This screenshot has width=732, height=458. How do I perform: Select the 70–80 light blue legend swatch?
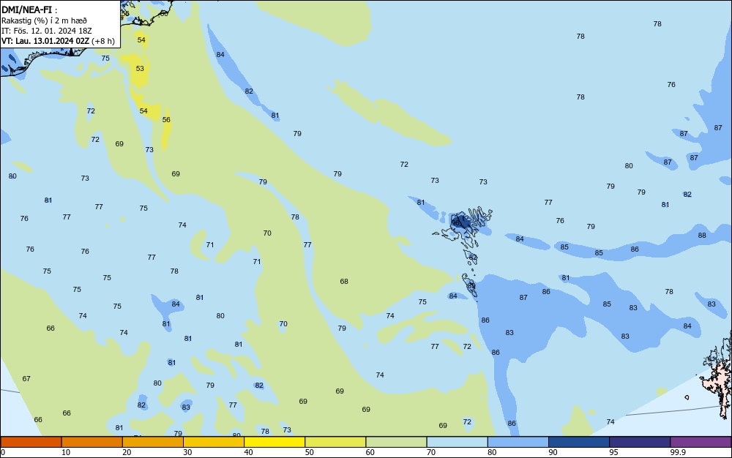(457, 442)
